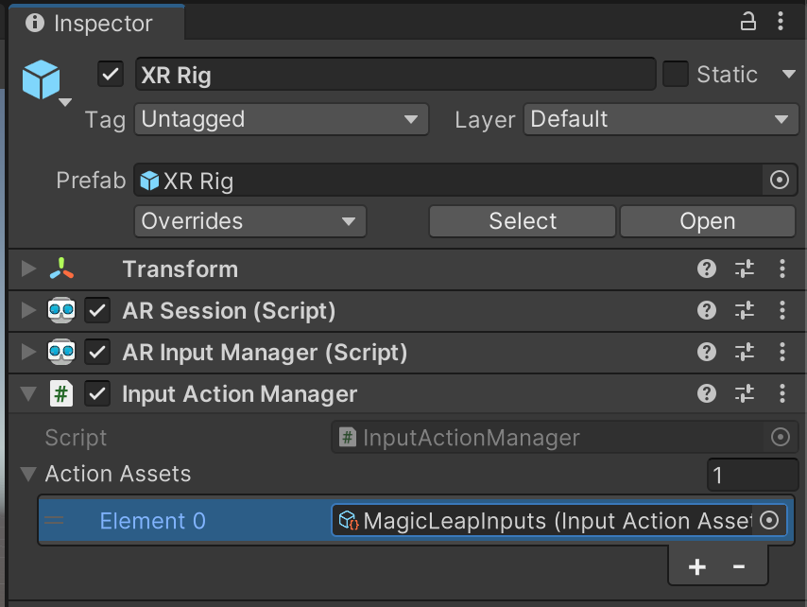Click the prefab Select button
807x607 pixels.
pos(523,221)
